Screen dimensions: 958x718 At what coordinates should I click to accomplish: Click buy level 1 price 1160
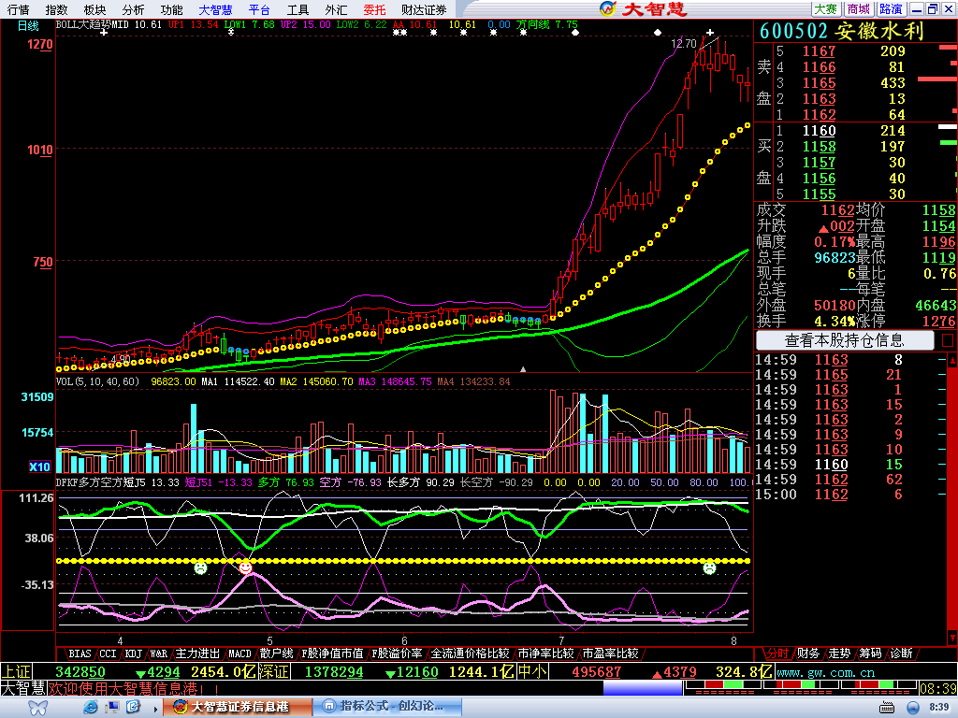tap(819, 131)
